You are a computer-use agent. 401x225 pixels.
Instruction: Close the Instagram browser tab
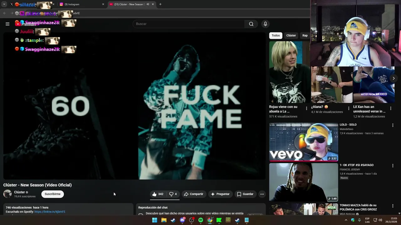(103, 4)
